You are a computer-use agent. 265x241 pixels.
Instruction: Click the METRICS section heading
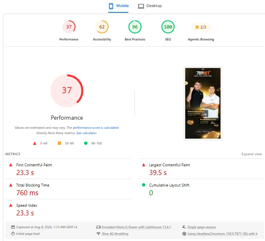13,154
